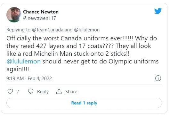The height and width of the screenshot is (116, 170).
Task: Click the Read 1 reply button
Action: point(84,103)
